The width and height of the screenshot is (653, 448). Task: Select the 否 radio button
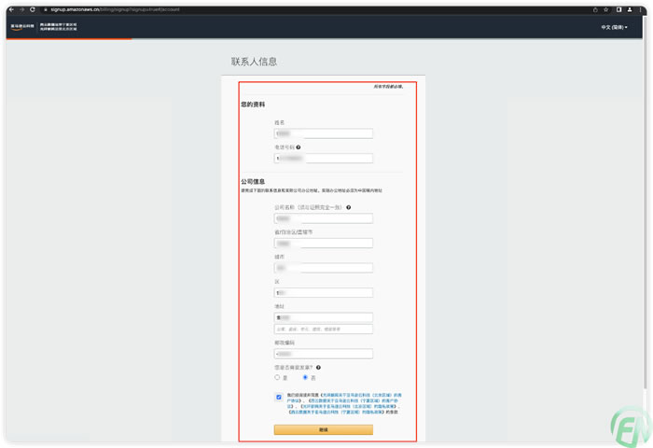point(305,378)
